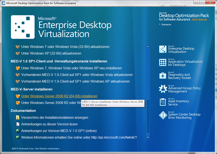The image size is (217, 154).
Task: Click the vertical scrollbar thumb
Action: tap(148, 116)
